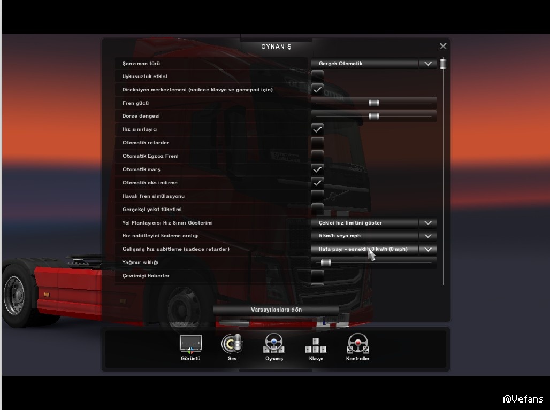Click Varsayılanlara dön reset button

coord(276,310)
